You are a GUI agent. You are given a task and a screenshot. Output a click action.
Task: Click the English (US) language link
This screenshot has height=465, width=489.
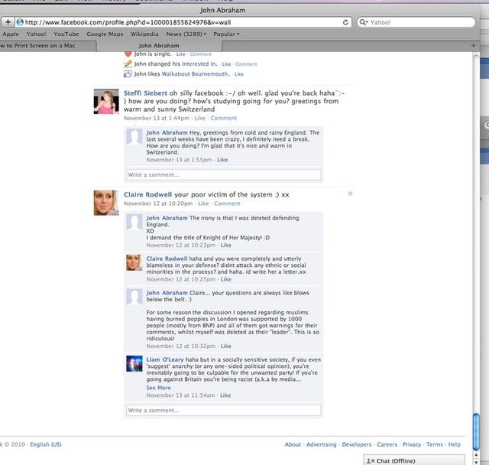coord(46,444)
